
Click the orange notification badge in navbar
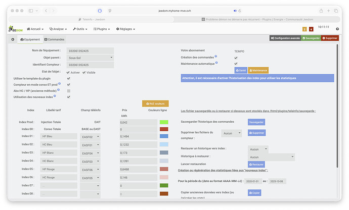click(x=304, y=29)
